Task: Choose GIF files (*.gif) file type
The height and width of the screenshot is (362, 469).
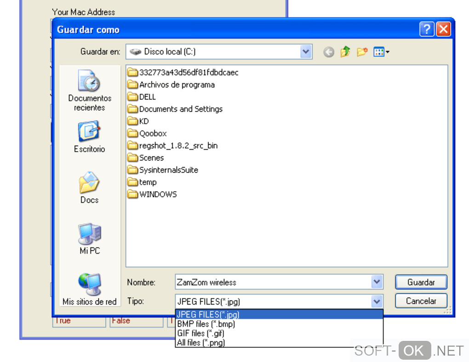Action: point(279,333)
